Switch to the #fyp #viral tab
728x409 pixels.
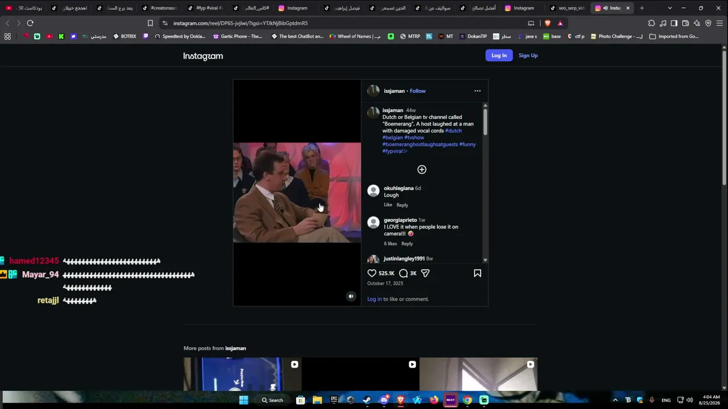click(x=205, y=8)
